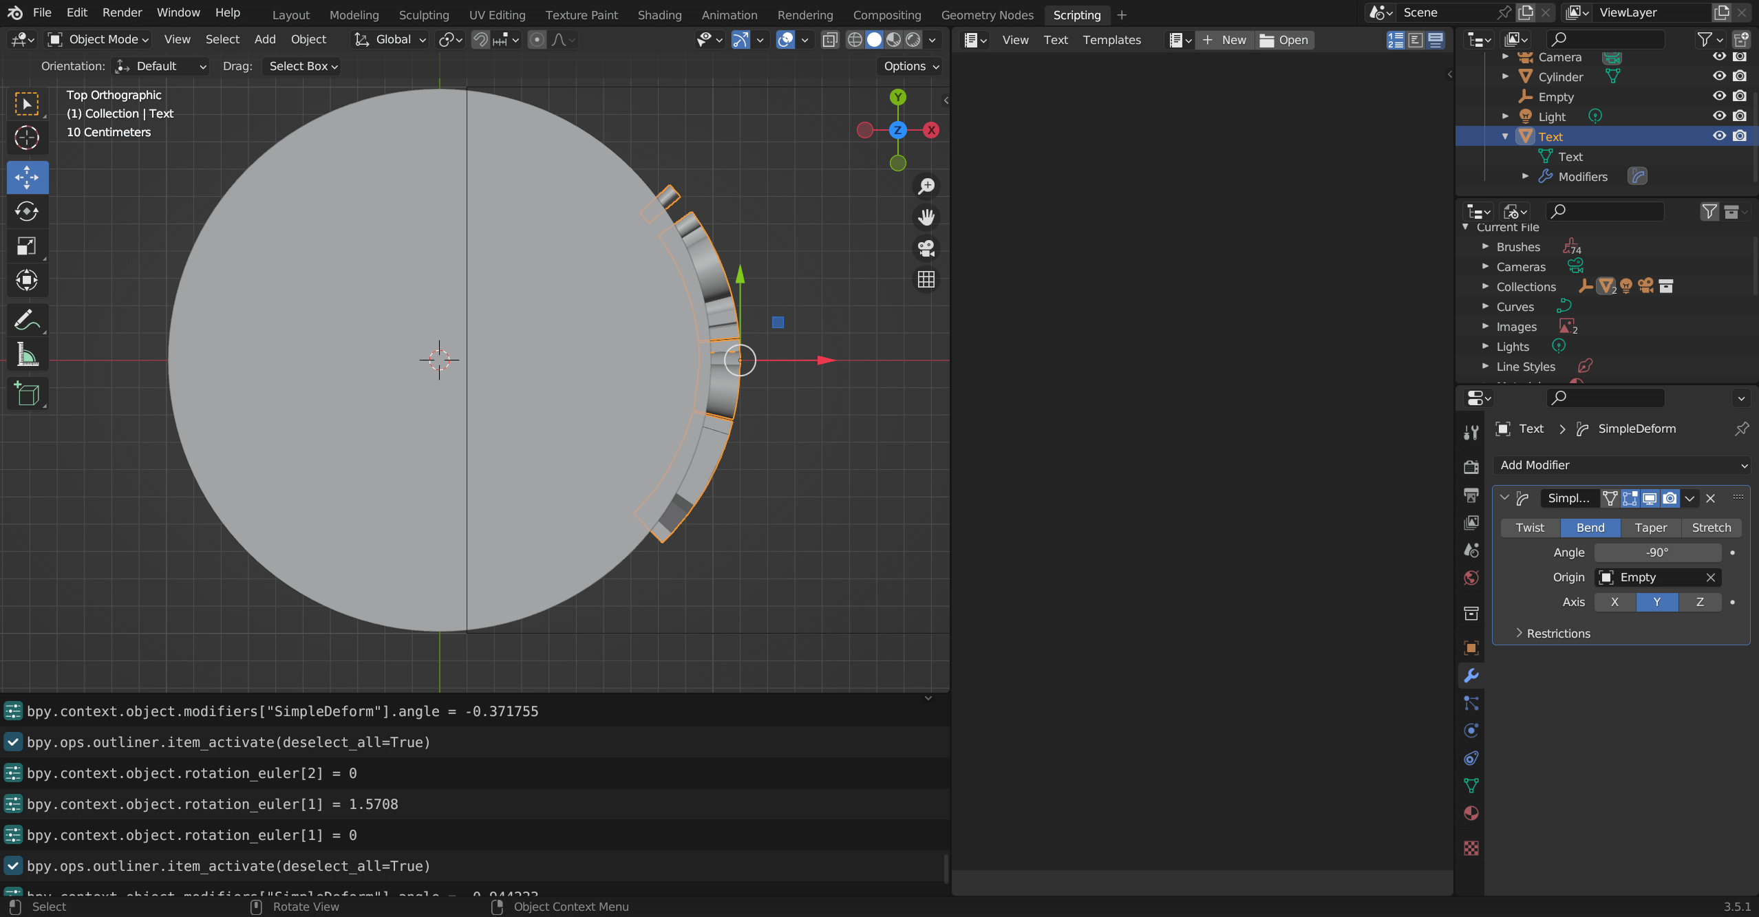Activate the 3D Cursor tool
The height and width of the screenshot is (917, 1759).
click(28, 138)
